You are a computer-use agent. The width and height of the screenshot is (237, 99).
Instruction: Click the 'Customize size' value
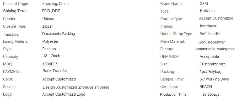point(213,64)
